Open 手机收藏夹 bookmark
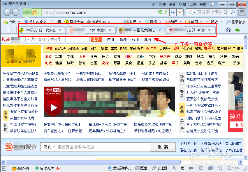Screen dimensions: 248x172 pyautogui.click(x=35, y=22)
